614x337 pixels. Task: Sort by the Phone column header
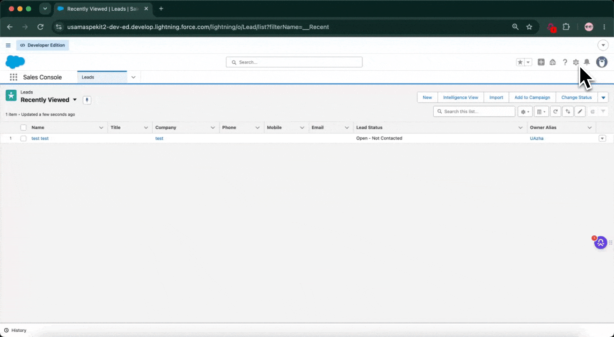pyautogui.click(x=229, y=127)
